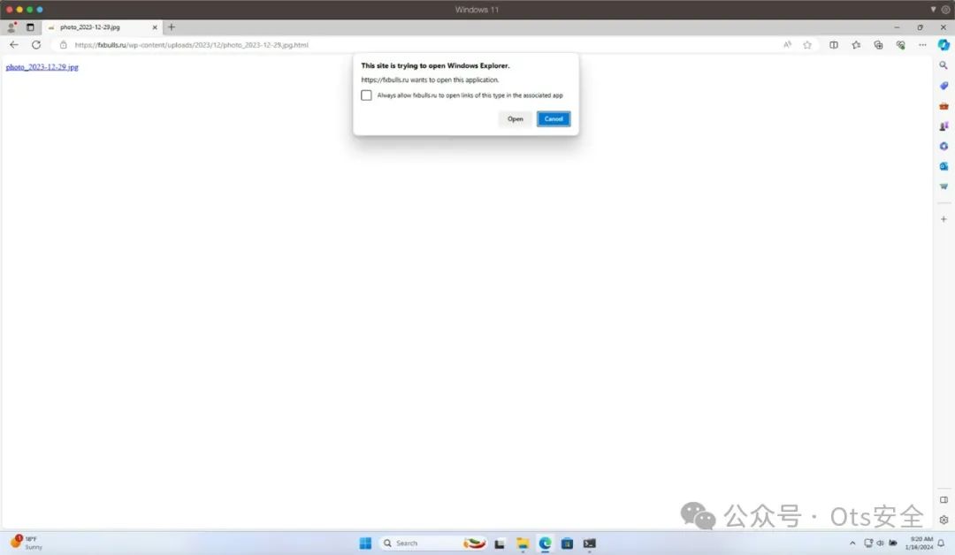Open the tab actions menu icon
The width and height of the screenshot is (955, 555).
[x=30, y=27]
